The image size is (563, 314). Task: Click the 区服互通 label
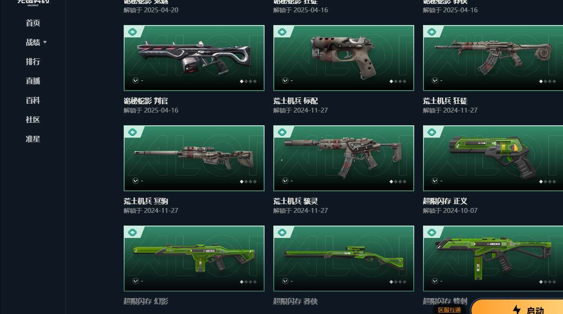[449, 310]
